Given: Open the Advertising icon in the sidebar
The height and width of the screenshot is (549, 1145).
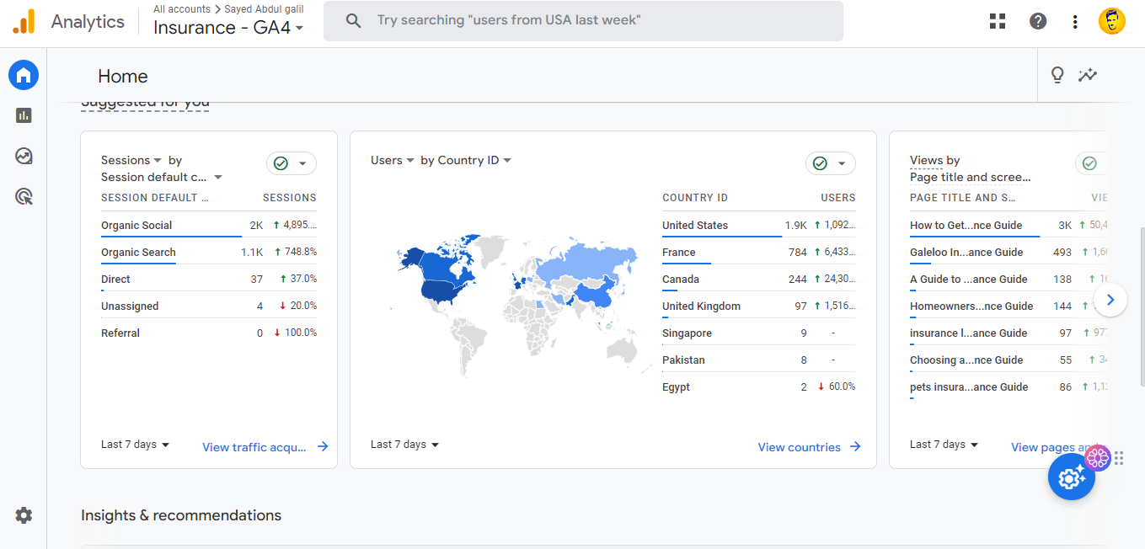Looking at the screenshot, I should (x=24, y=197).
